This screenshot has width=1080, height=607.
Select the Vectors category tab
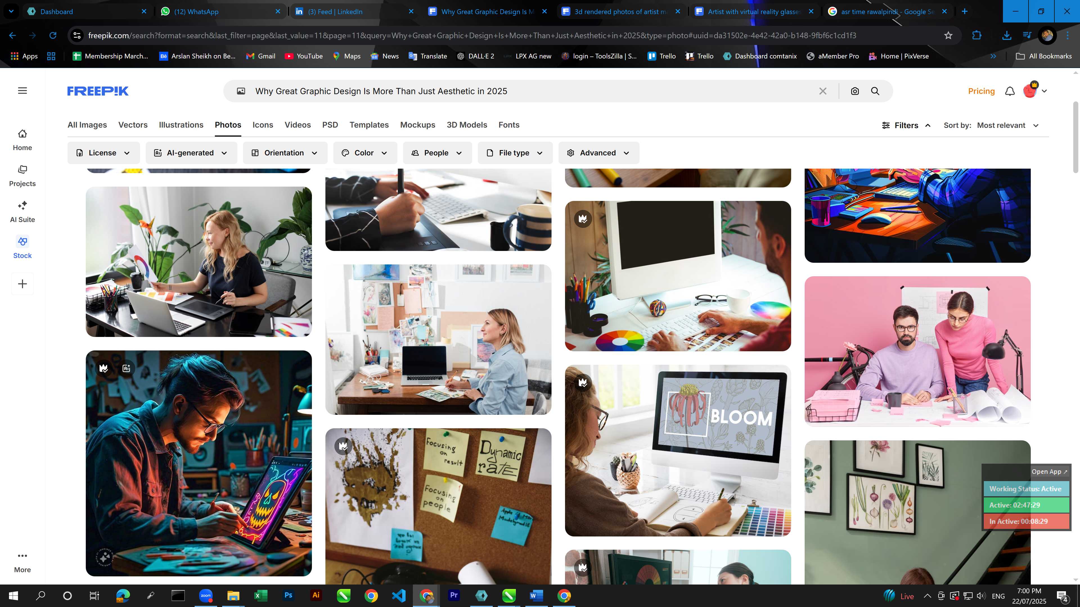[x=133, y=125]
